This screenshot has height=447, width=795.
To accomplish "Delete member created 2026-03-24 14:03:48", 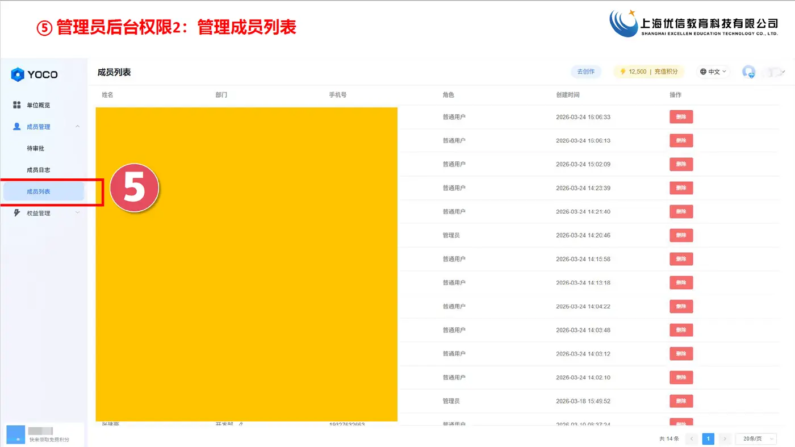I will [x=681, y=330].
